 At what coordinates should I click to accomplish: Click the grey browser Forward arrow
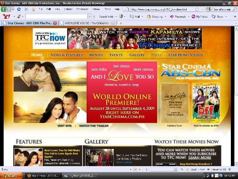point(9,10)
